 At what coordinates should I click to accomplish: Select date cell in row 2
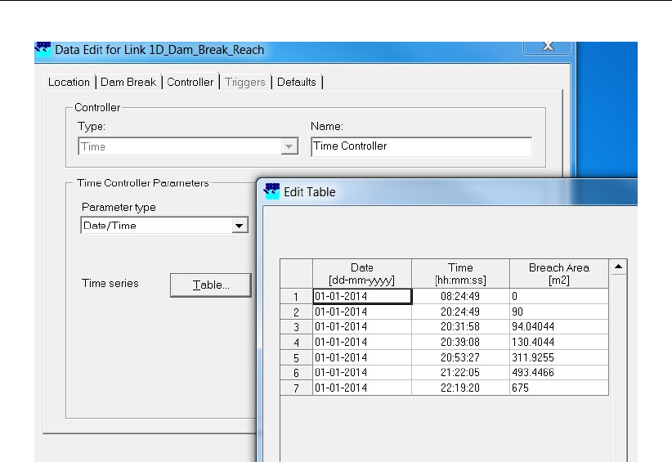[362, 312]
